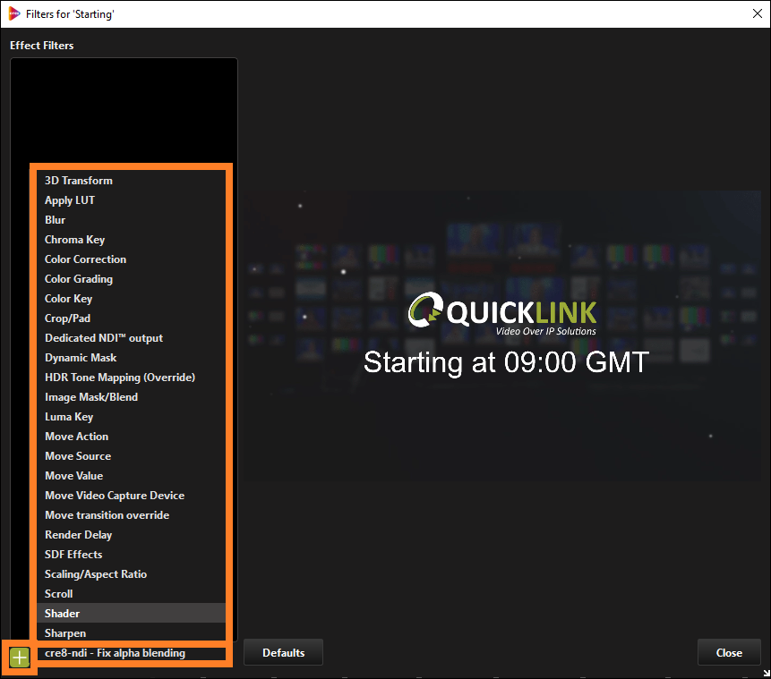Viewport: 771px width, 679px height.
Task: Select Color Correction in the menu
Action: click(131, 259)
